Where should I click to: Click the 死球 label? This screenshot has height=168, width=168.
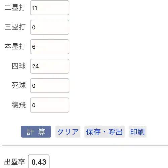coord(18,85)
